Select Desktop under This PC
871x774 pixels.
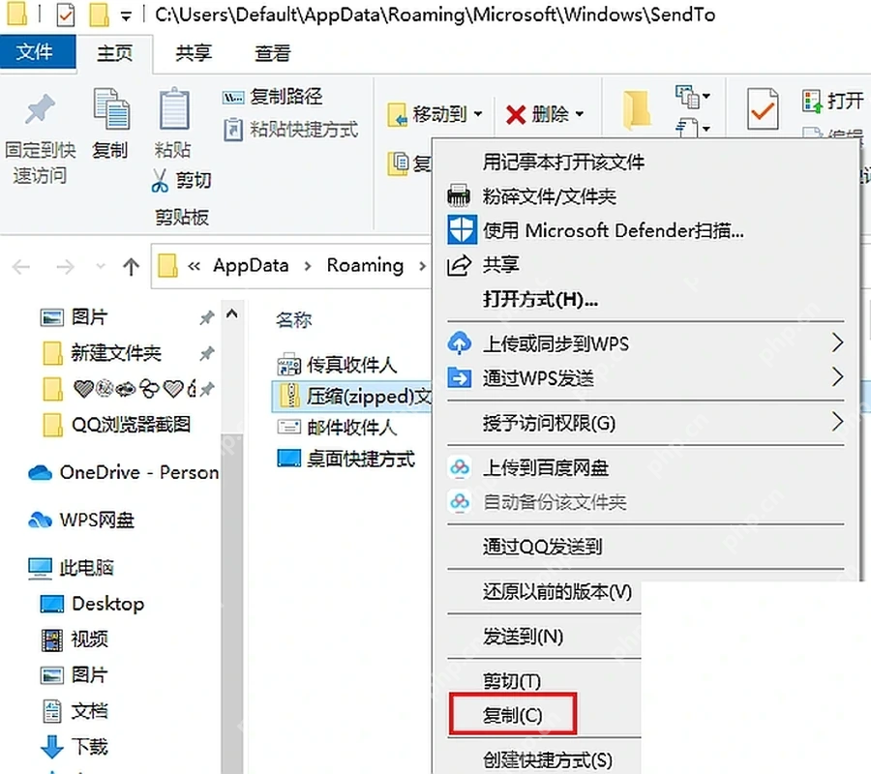click(92, 604)
